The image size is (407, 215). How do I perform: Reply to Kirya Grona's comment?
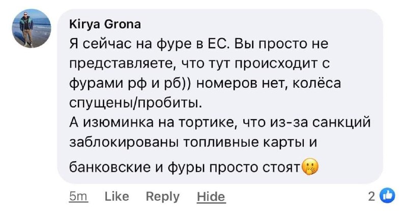click(162, 196)
